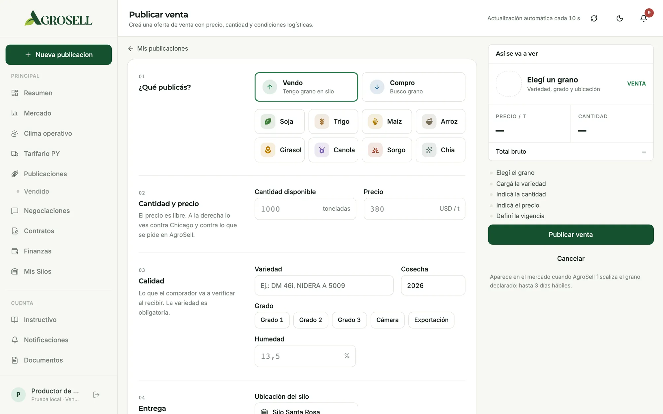The image size is (663, 414).
Task: Click the Publicaciones wheat icon
Action: click(15, 174)
